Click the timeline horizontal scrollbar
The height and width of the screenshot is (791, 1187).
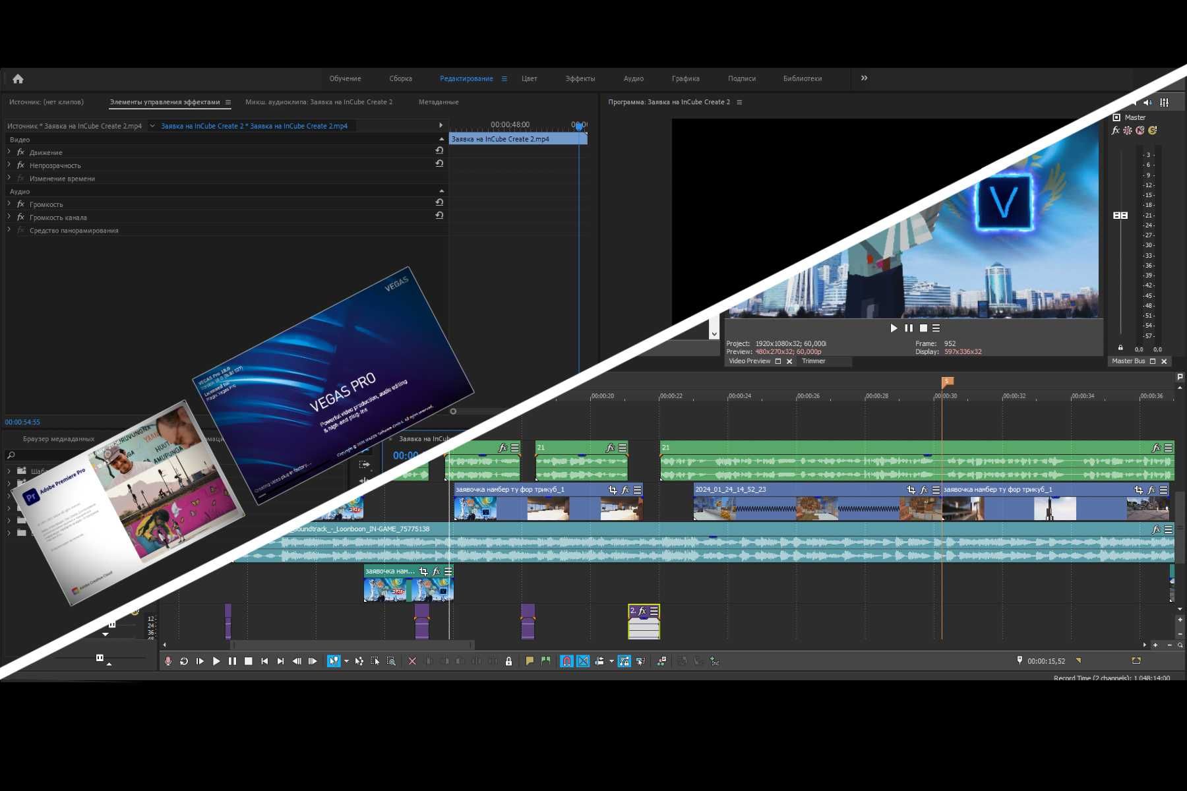352,645
